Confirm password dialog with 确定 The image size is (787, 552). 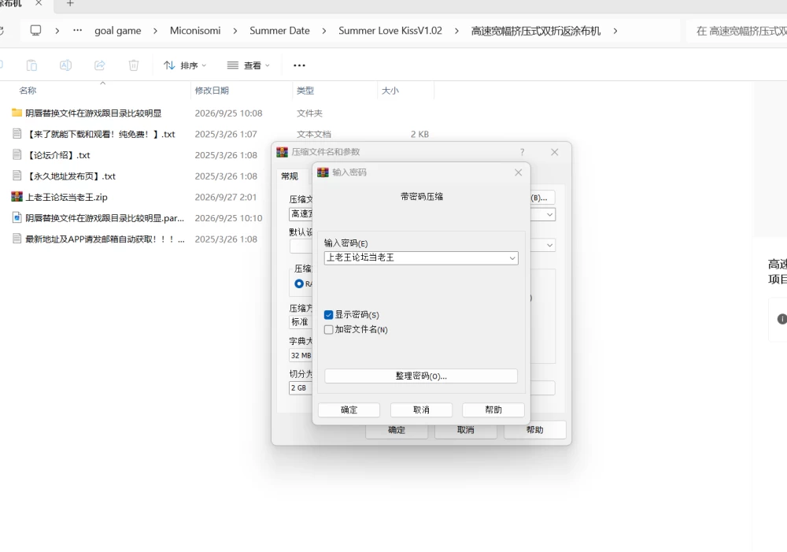point(349,409)
